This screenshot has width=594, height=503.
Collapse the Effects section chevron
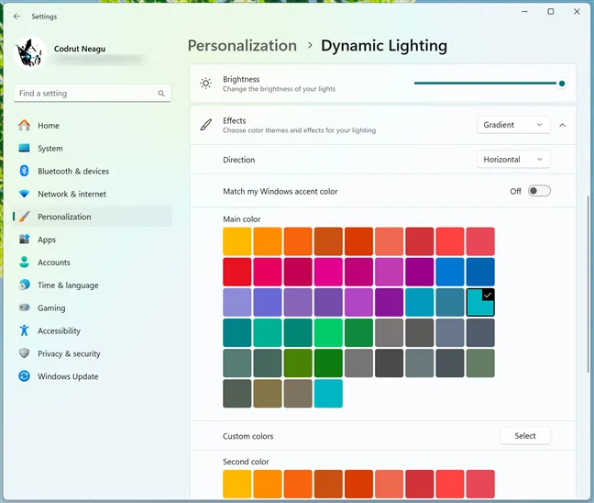[562, 125]
